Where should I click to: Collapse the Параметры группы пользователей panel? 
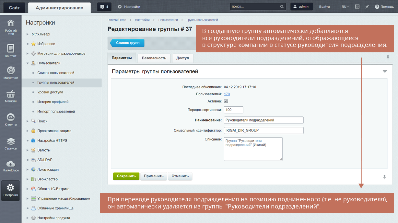tap(385, 71)
